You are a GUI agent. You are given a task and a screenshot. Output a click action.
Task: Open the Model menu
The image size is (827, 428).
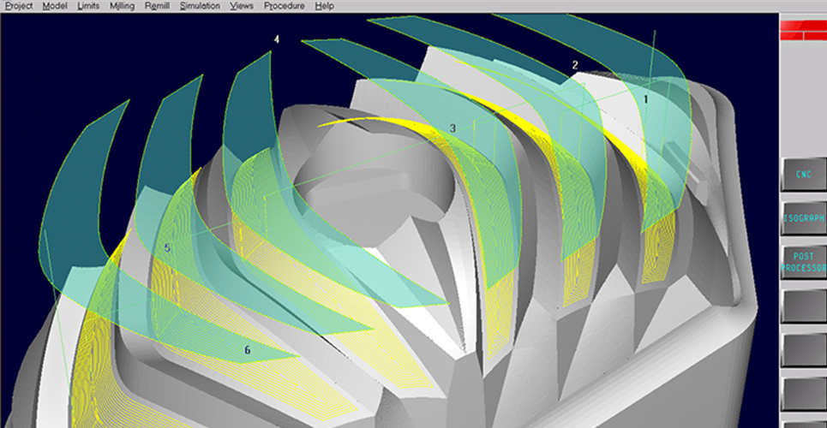[x=55, y=6]
